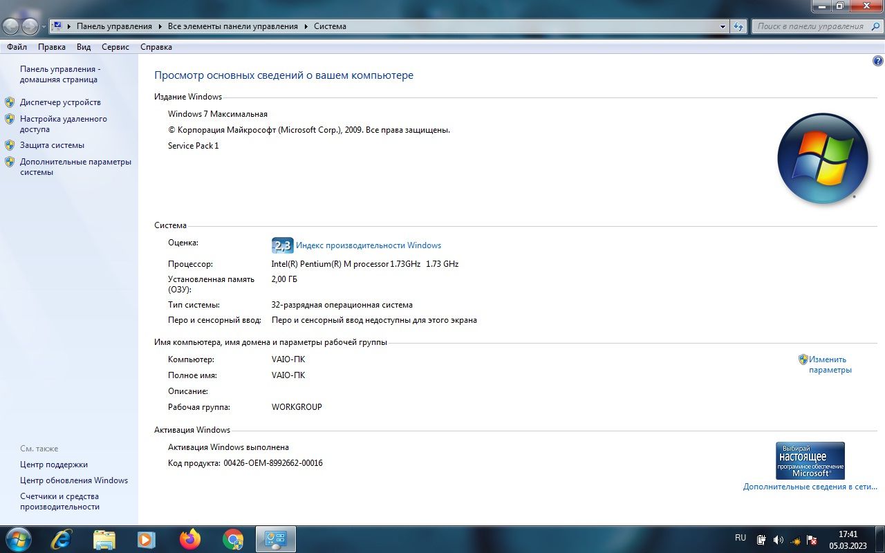
Task: Click the 2,3 performance score badge
Action: click(x=283, y=245)
